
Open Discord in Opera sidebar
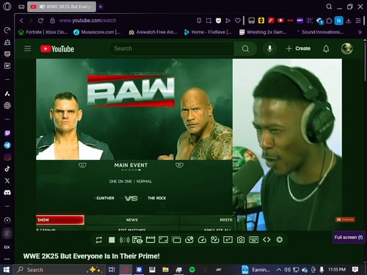7,193
